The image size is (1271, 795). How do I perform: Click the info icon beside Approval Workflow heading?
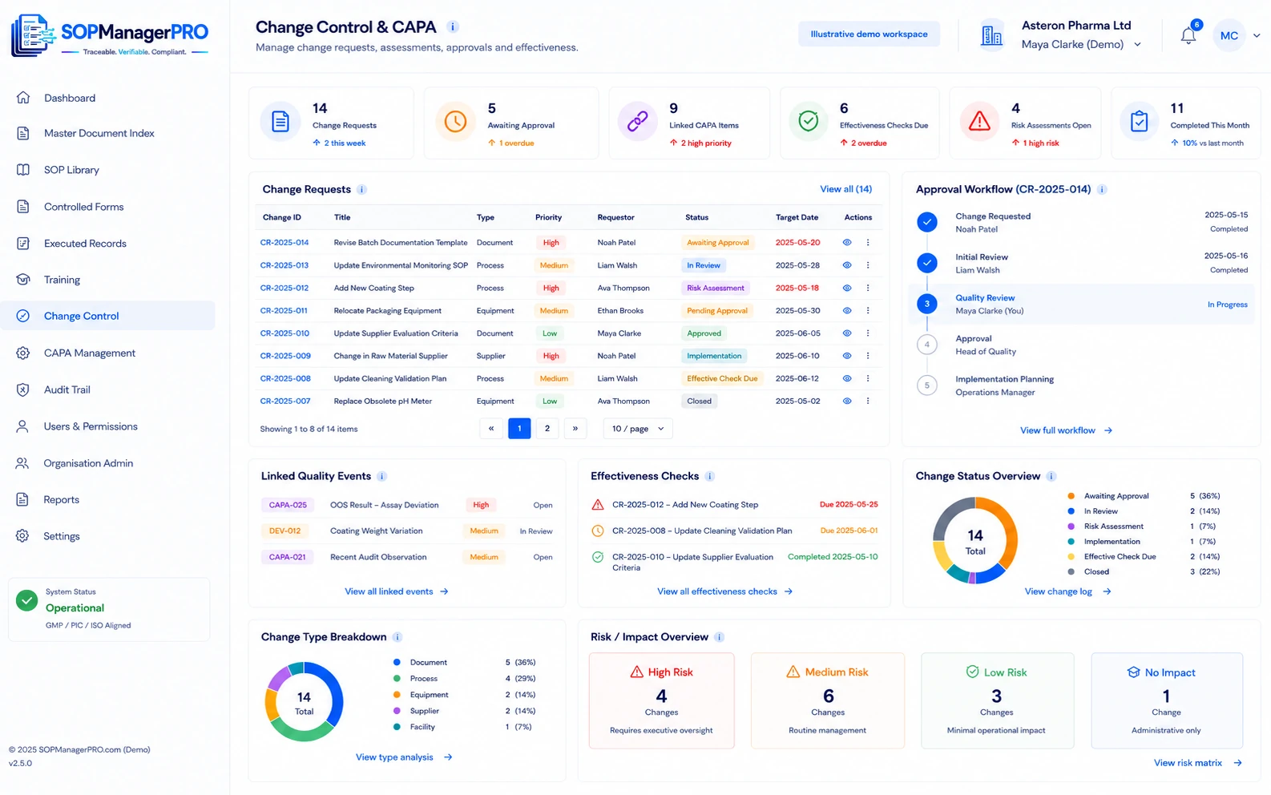click(x=1102, y=190)
